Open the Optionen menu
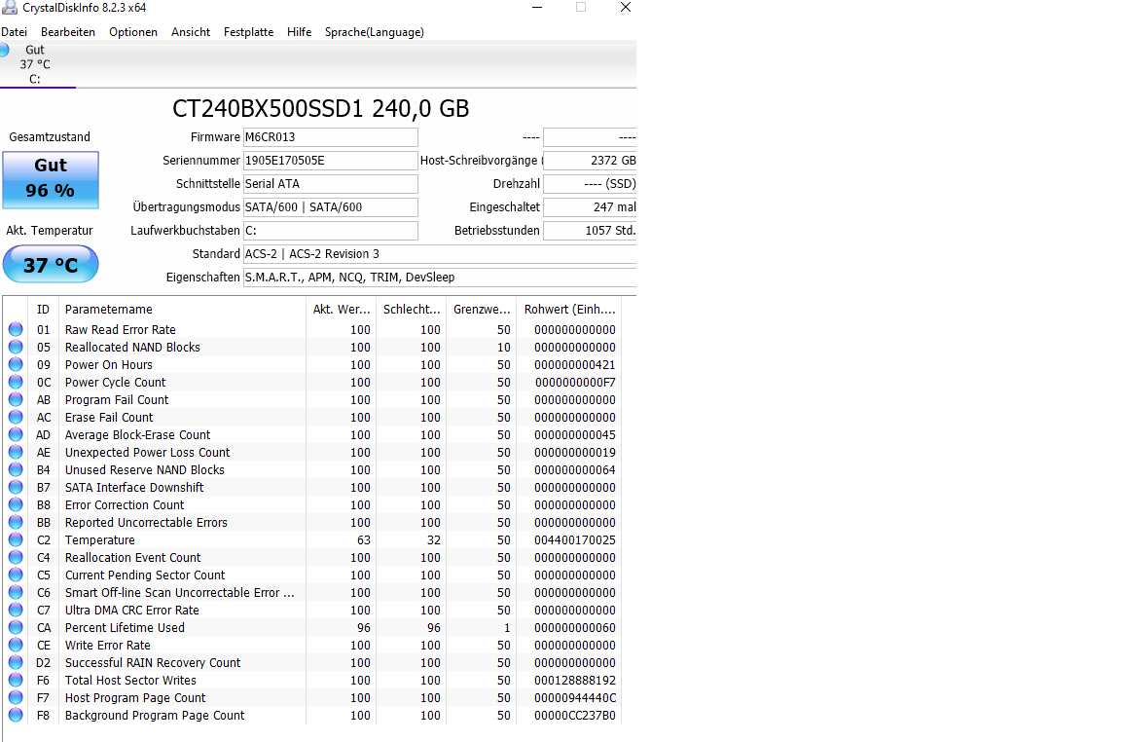 tap(133, 32)
